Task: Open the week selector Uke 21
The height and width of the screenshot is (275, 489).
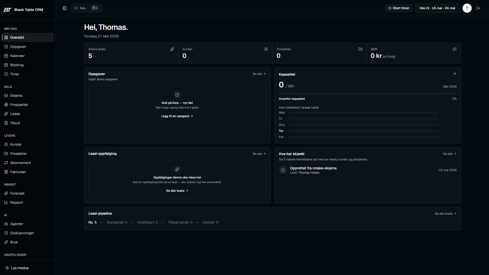Action: [x=437, y=8]
